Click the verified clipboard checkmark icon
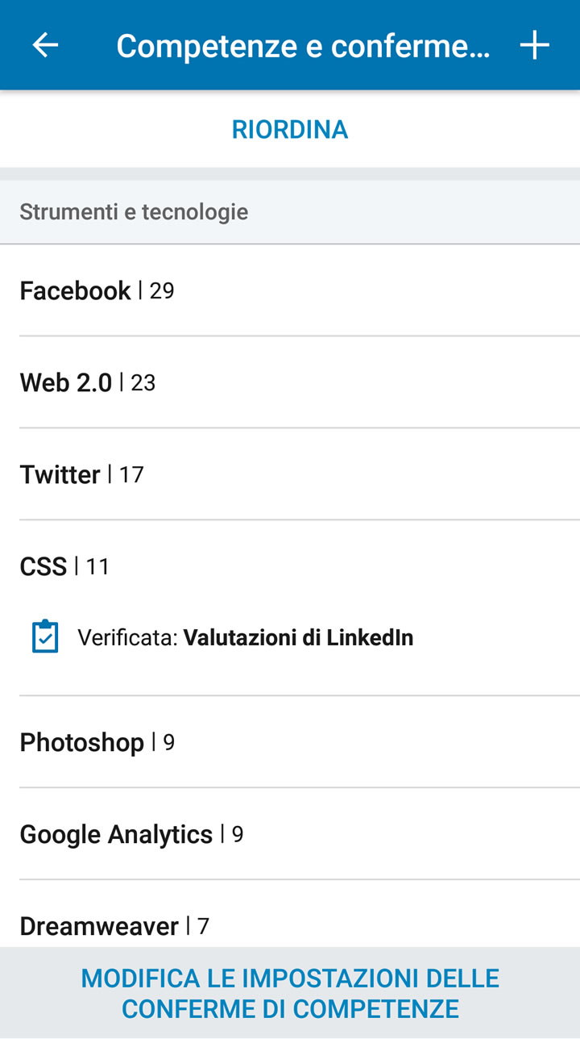The height and width of the screenshot is (1039, 580). pyautogui.click(x=45, y=637)
